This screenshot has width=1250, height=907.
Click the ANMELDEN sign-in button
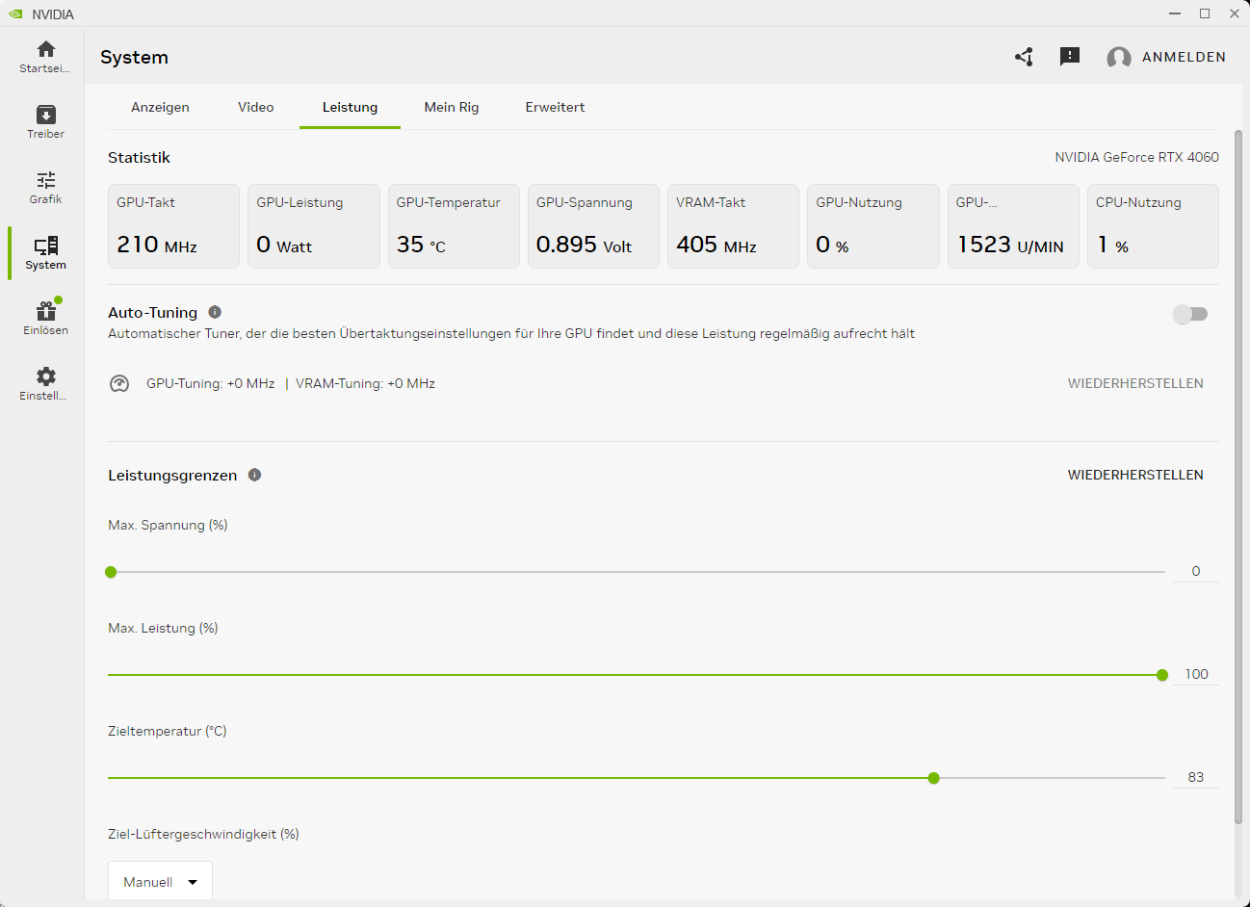[1184, 57]
